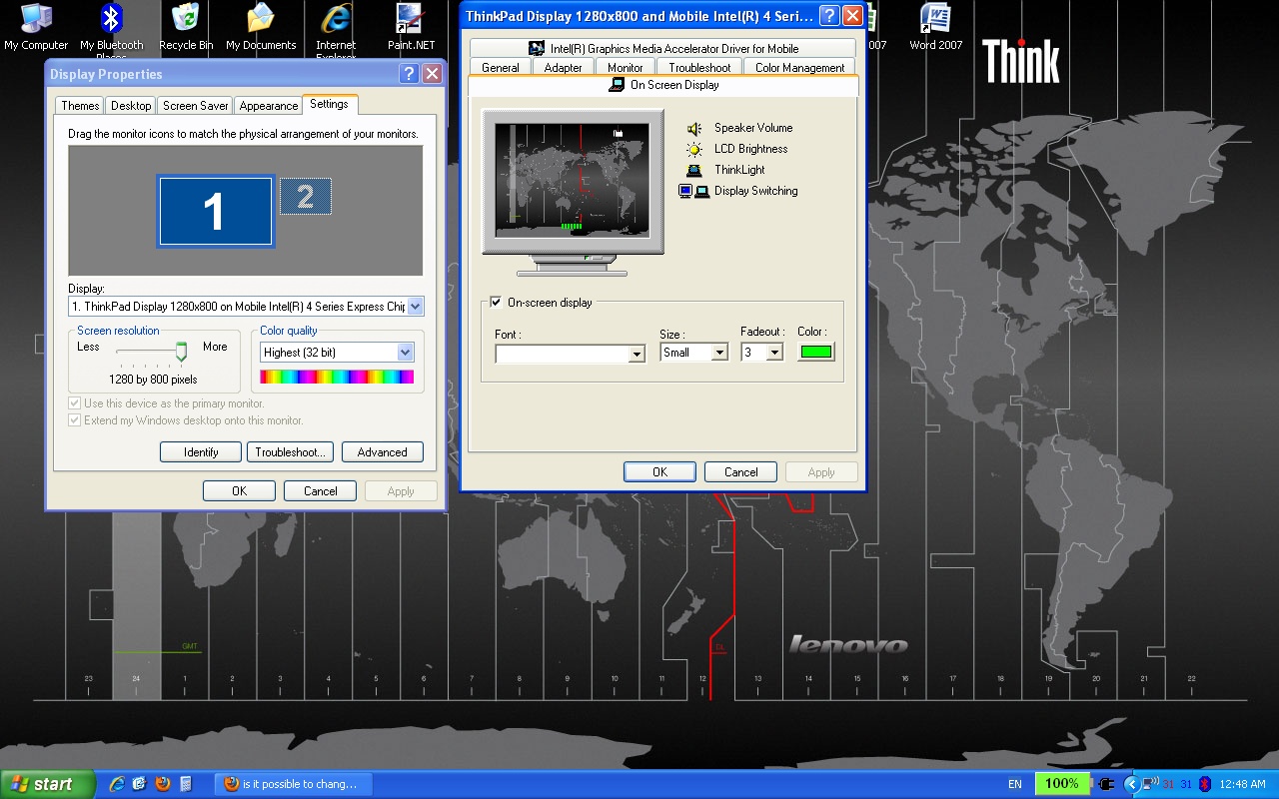Select the On Screen Display tab
Viewport: 1279px width, 799px height.
663,85
